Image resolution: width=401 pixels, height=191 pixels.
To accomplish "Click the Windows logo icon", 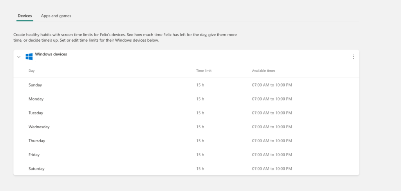I will point(29,57).
